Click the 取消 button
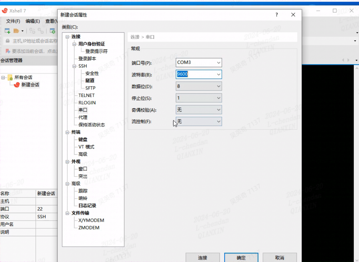 (280, 257)
